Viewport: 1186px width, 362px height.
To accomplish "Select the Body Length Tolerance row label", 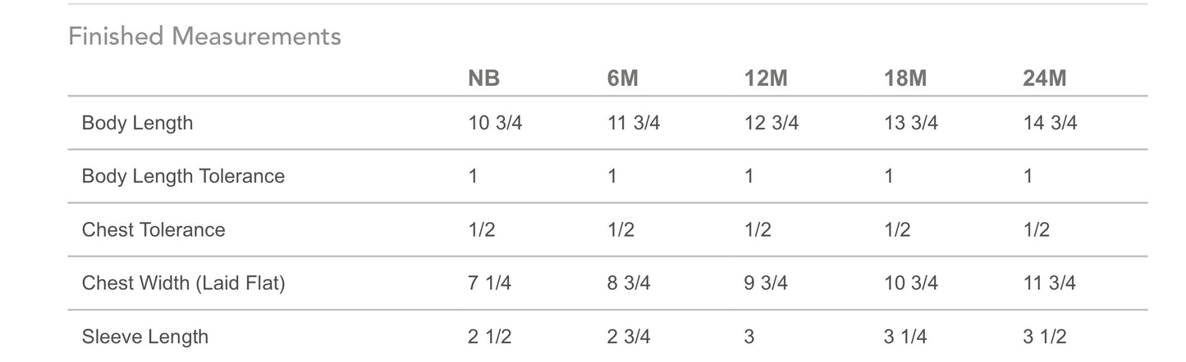I will 183,176.
